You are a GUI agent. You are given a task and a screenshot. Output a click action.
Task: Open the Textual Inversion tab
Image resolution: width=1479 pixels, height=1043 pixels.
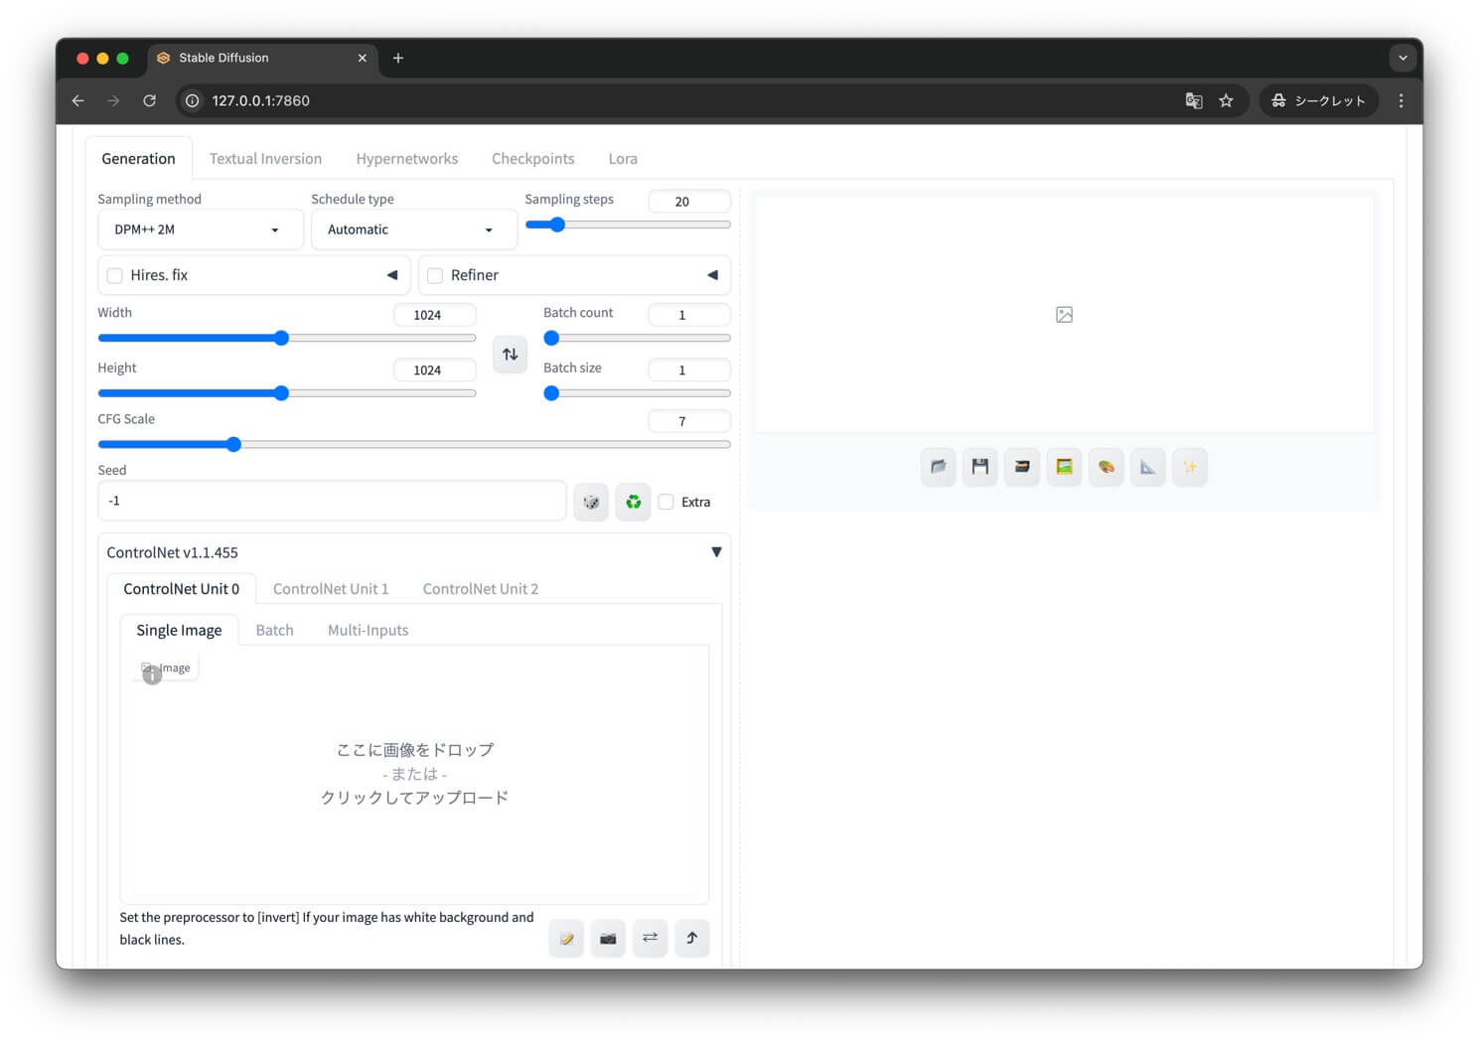[265, 159]
